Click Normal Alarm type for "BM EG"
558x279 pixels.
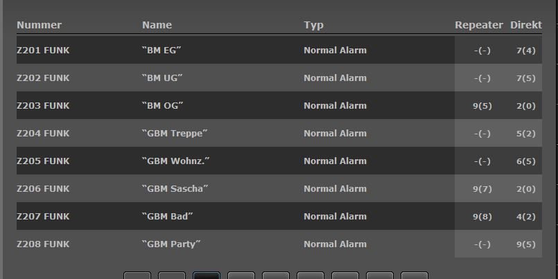pos(335,51)
